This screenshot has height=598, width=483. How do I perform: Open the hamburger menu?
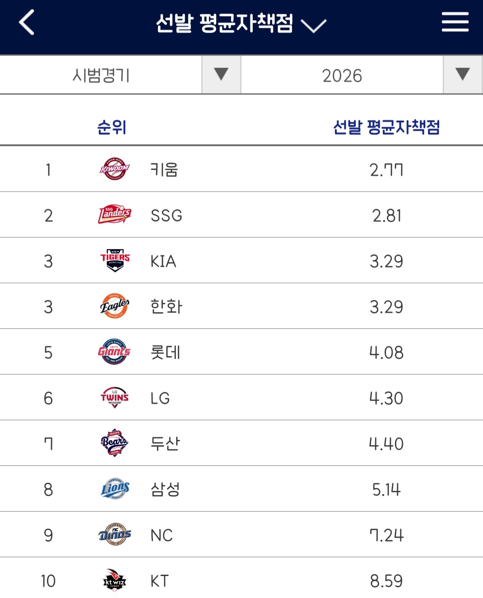(455, 22)
